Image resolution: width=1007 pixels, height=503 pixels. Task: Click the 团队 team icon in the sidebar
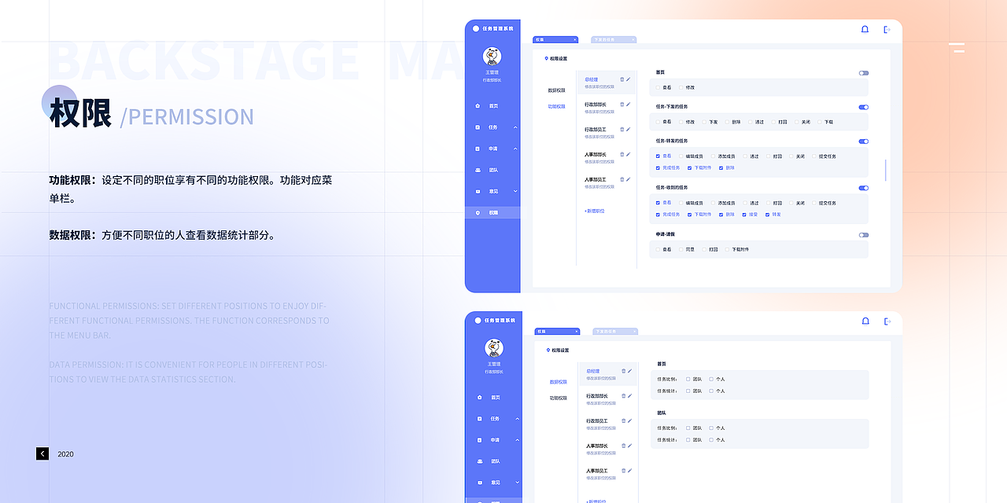tap(478, 169)
